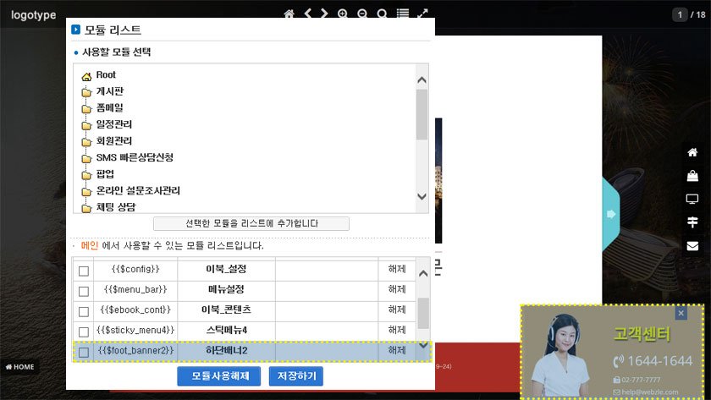Click the zoom out magnifier icon
The height and width of the screenshot is (400, 711).
[362, 14]
